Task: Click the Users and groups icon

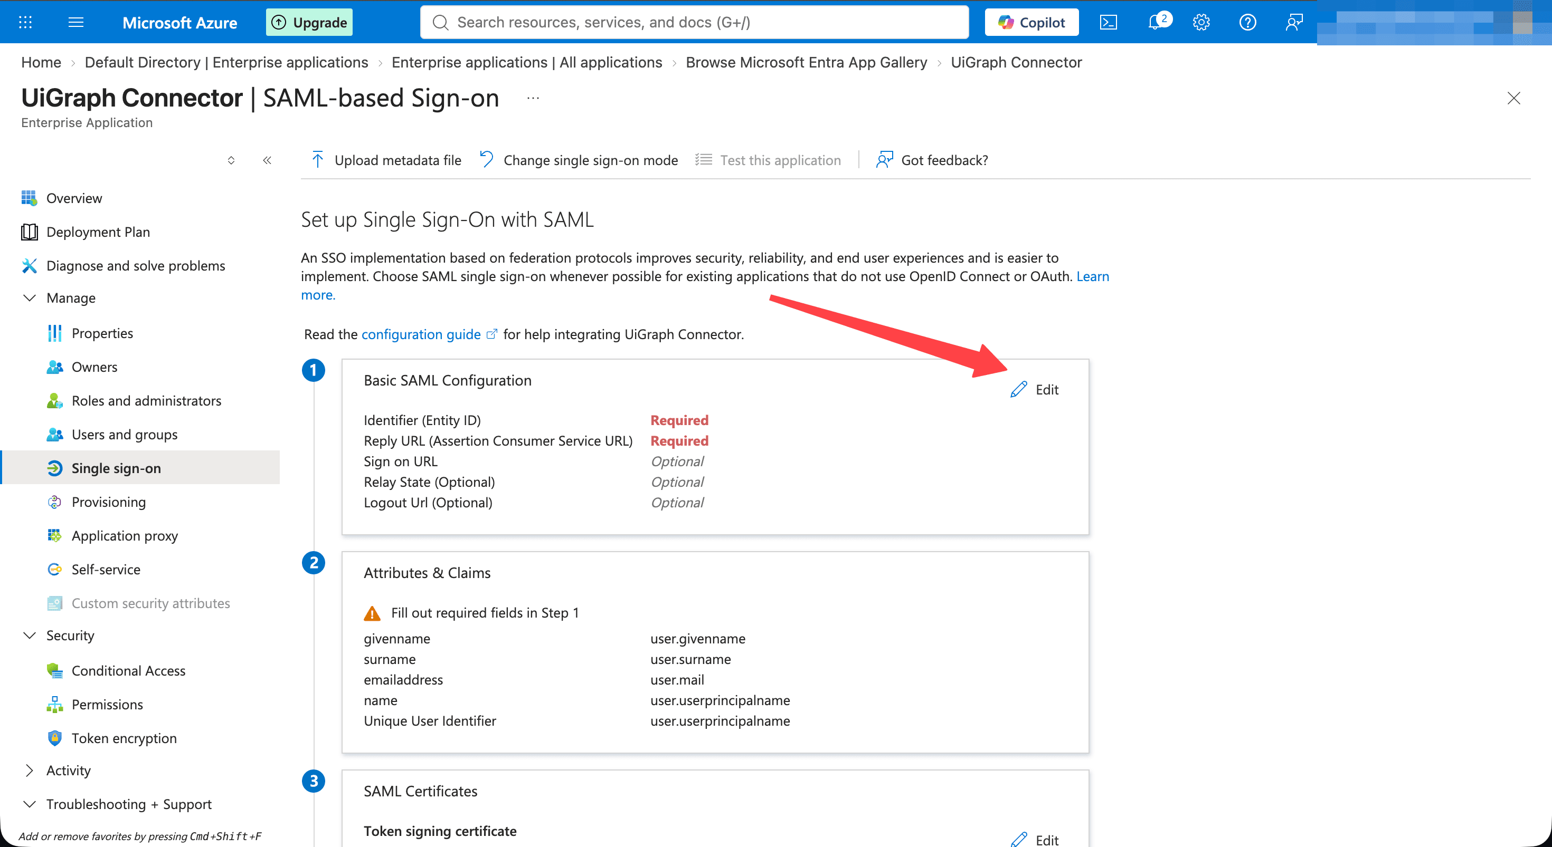Action: pyautogui.click(x=54, y=434)
